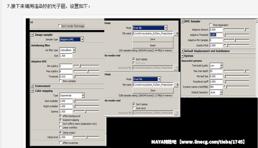Screen dimensions: 258x148
Task: Collapse the Image sampler section
Action: tap(32, 35)
